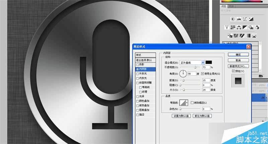
Task: Add a Brightness/Contrast adjustment
Action: coord(233,19)
